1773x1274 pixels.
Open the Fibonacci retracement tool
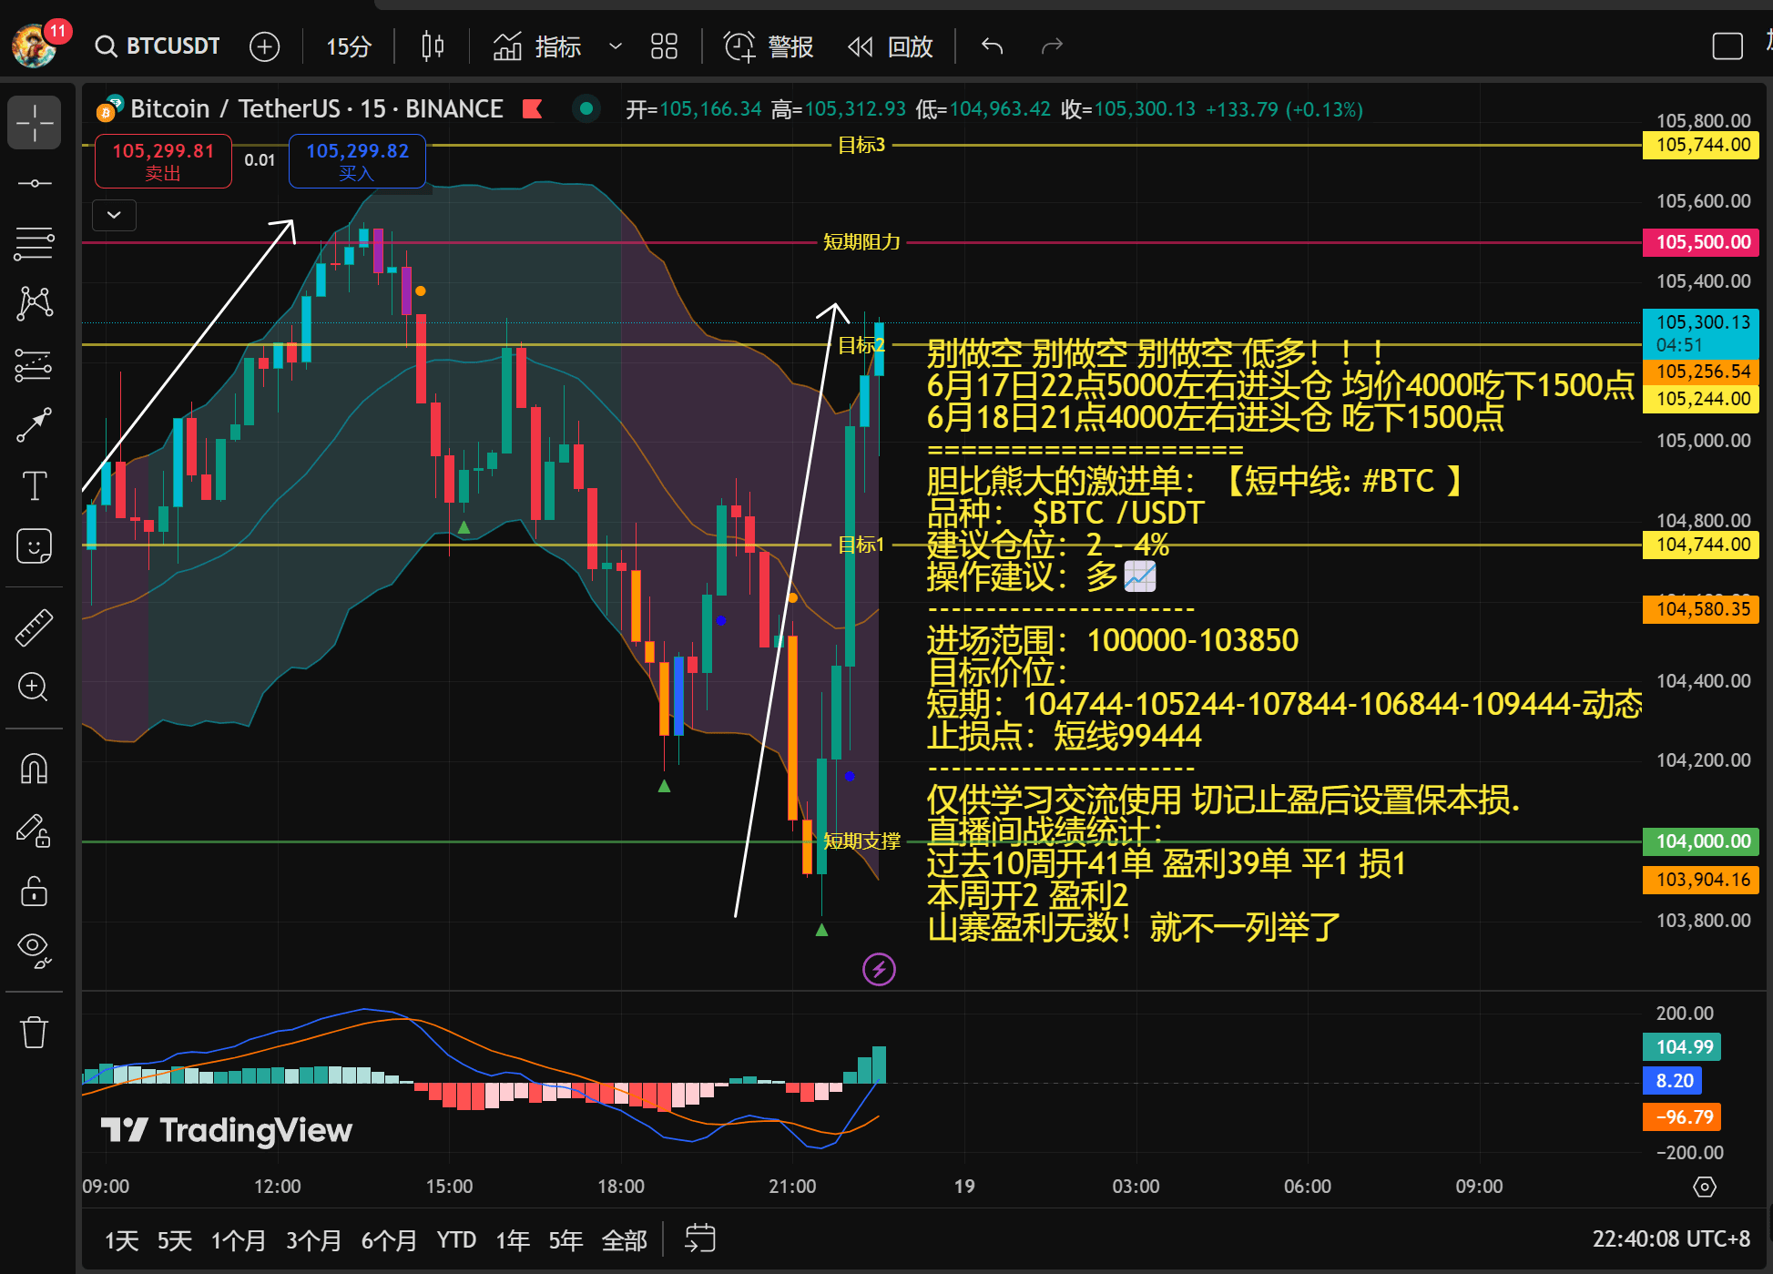pos(35,243)
